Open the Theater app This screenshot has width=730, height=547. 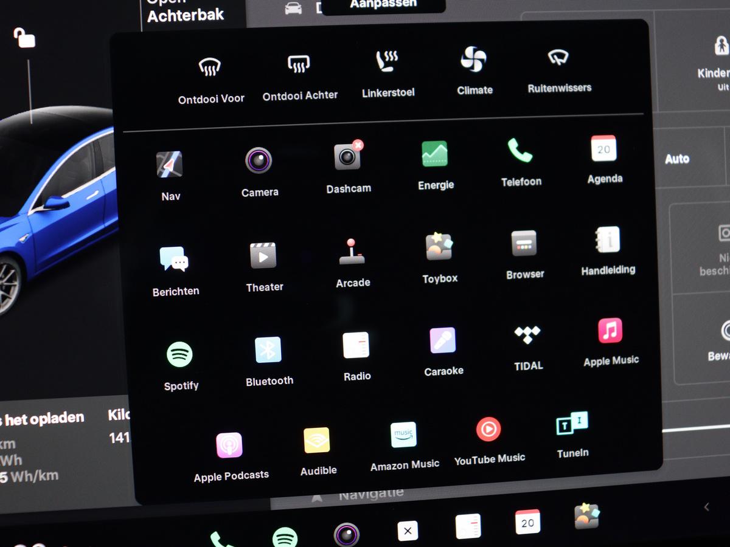[263, 256]
